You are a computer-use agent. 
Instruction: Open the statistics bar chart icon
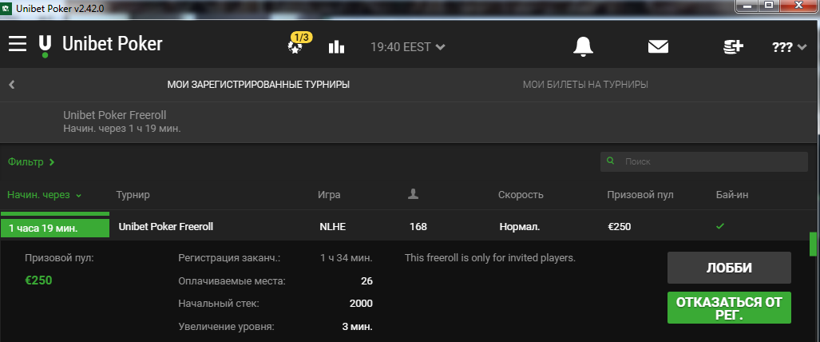[336, 46]
